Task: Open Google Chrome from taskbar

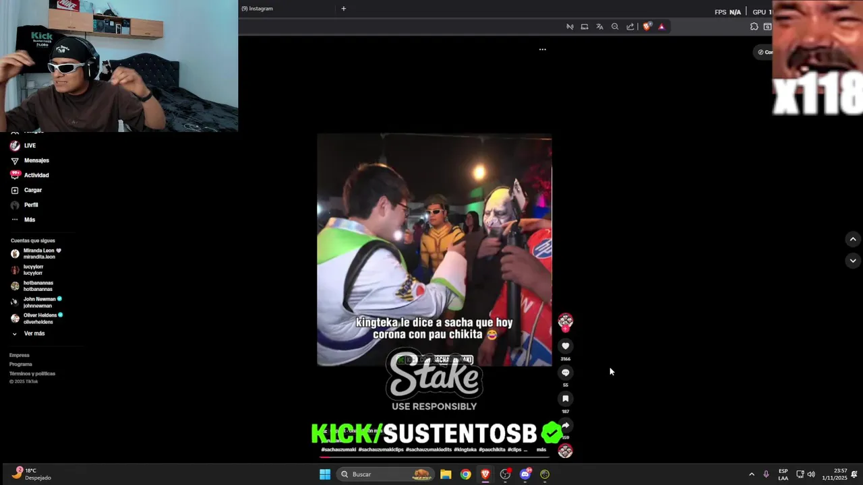Action: point(465,474)
